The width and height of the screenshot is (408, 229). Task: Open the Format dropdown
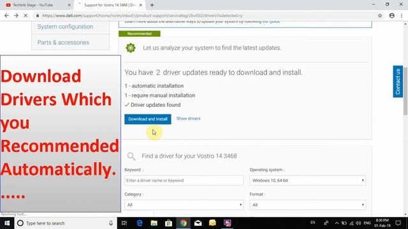point(307,205)
